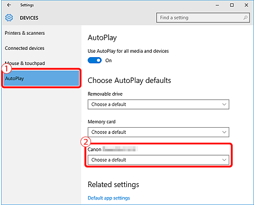The image size is (254, 205).
Task: Click the search magnifier icon
Action: coord(246,18)
